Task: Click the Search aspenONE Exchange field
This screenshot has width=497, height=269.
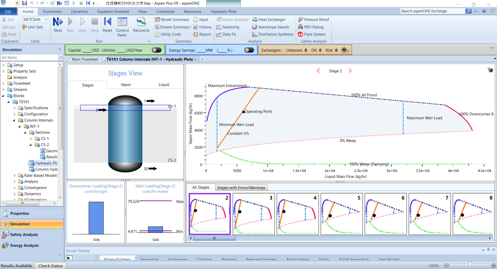Action: click(432, 11)
